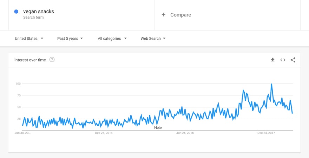Download the Interest over time data
The width and height of the screenshot is (309, 158).
[272, 60]
